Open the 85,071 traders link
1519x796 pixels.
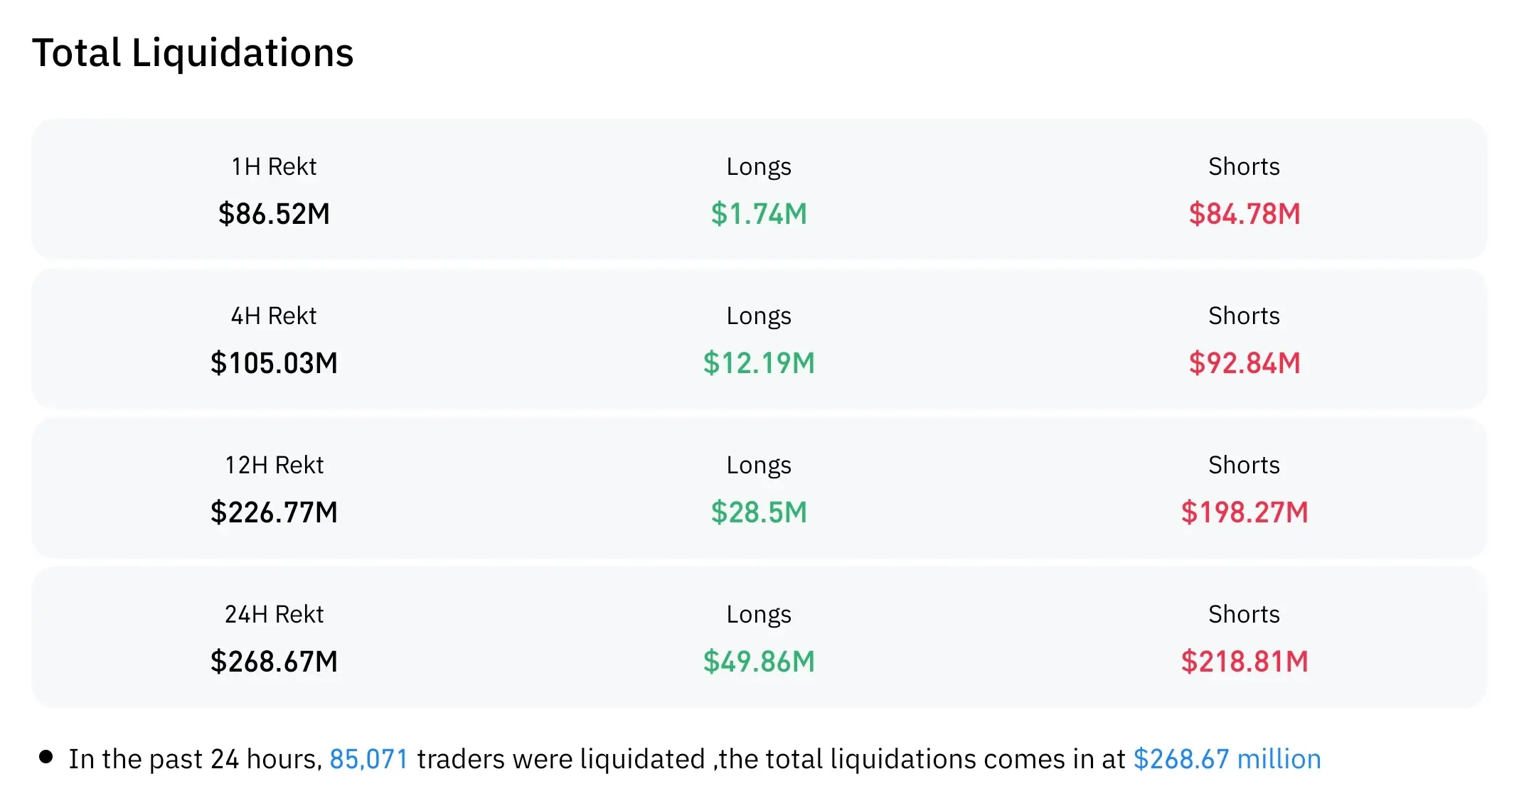coord(368,759)
